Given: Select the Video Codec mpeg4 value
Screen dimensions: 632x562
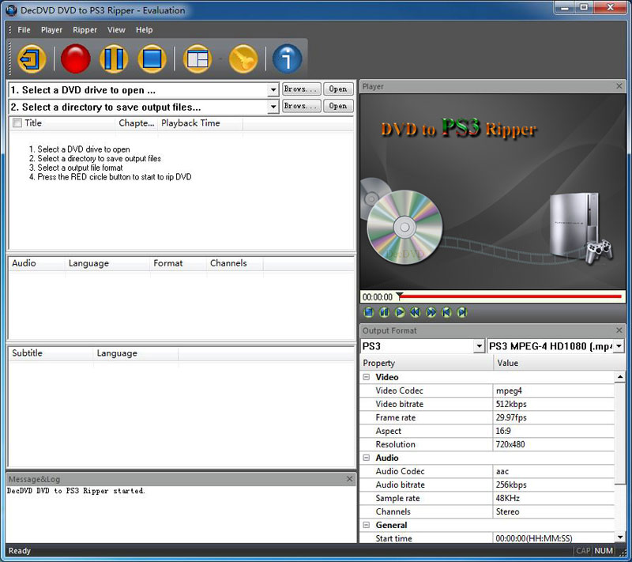Looking at the screenshot, I should tap(554, 390).
